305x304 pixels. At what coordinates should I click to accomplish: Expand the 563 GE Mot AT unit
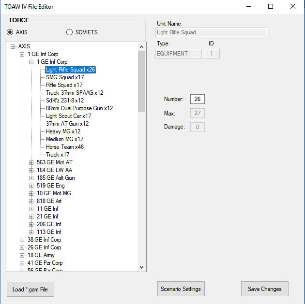31,162
